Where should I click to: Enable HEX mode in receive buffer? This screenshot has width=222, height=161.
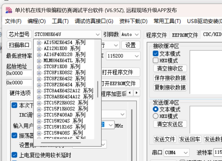(156, 60)
